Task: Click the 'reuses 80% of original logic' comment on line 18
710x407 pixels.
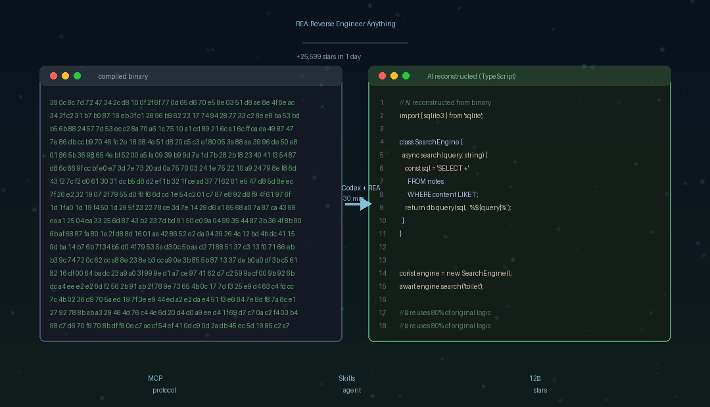Action: tap(445, 326)
